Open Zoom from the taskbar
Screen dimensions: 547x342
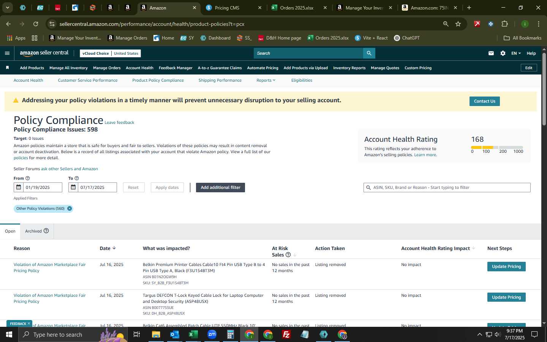pos(212,334)
